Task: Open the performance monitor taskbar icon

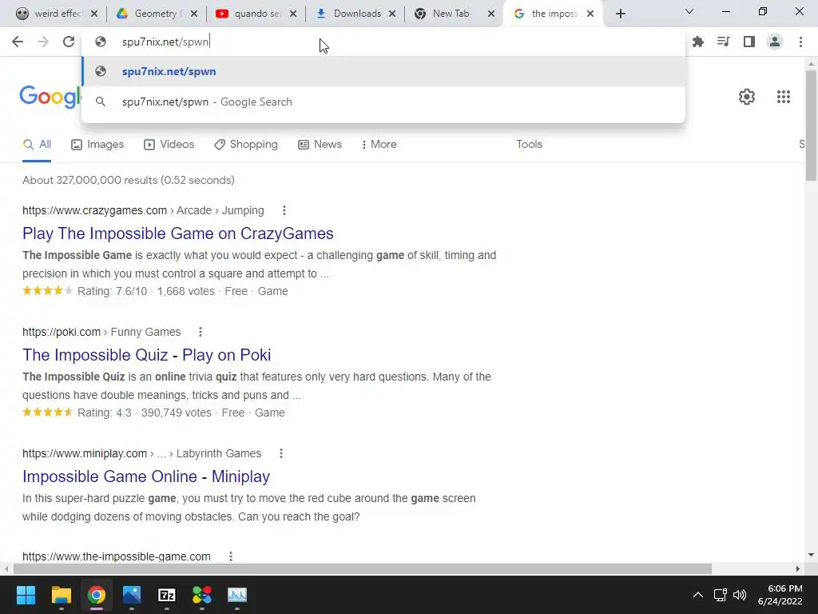Action: click(237, 595)
